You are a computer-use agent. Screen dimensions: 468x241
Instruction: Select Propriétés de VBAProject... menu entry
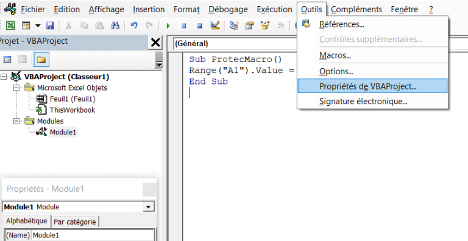pyautogui.click(x=372, y=86)
